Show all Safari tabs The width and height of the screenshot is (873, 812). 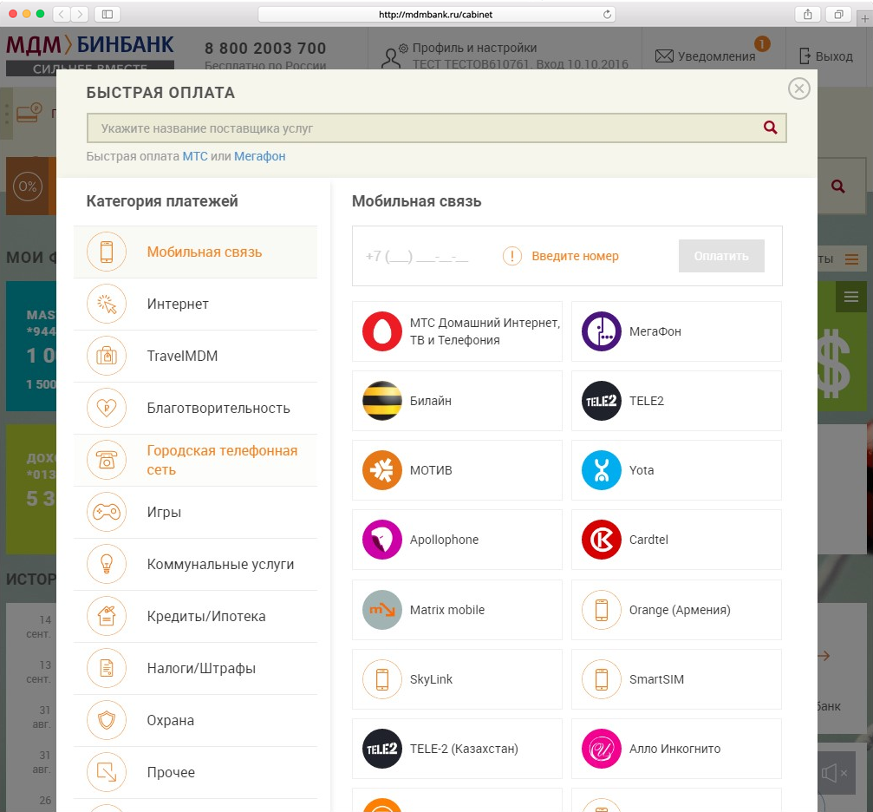click(838, 15)
